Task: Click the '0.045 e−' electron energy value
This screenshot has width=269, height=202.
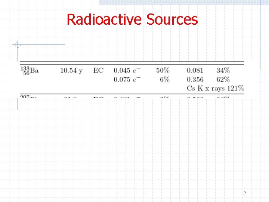Action: (x=127, y=70)
